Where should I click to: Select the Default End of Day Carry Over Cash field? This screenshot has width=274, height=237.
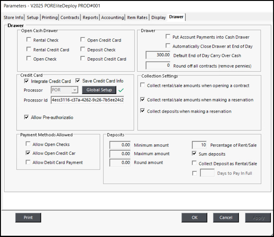coord(158,55)
